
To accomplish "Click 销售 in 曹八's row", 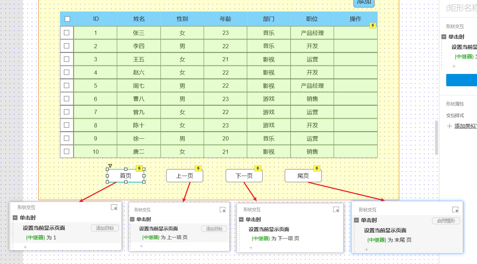I will [x=312, y=99].
